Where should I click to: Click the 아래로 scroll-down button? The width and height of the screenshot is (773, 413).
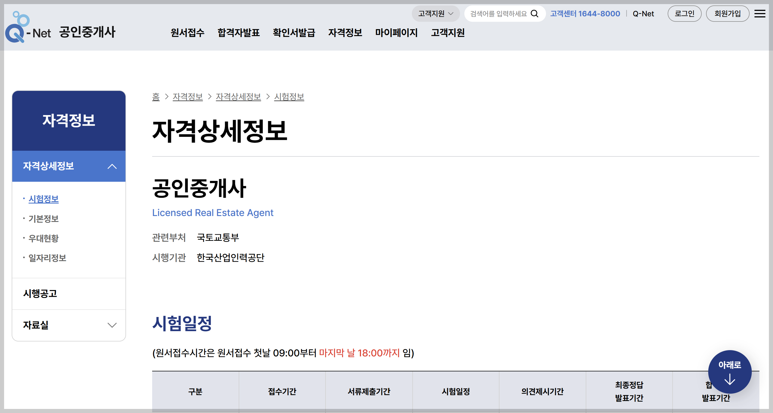(729, 372)
